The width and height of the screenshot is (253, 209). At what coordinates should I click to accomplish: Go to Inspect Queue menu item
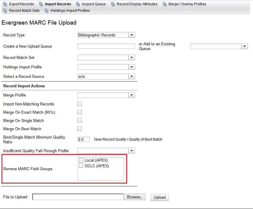[x=94, y=4]
